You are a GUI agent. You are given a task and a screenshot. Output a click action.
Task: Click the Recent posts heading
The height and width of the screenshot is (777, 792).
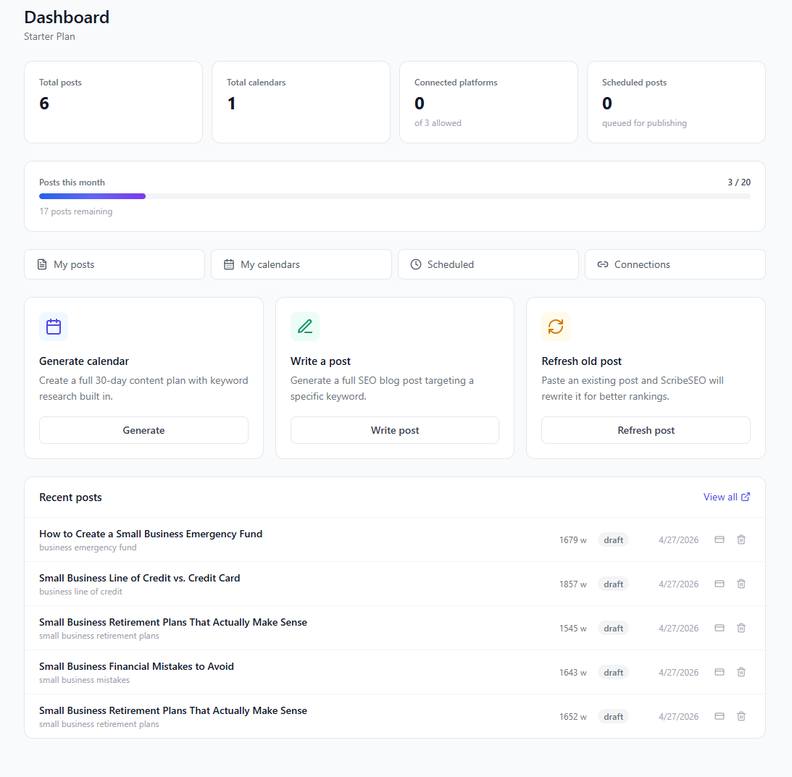click(x=71, y=497)
